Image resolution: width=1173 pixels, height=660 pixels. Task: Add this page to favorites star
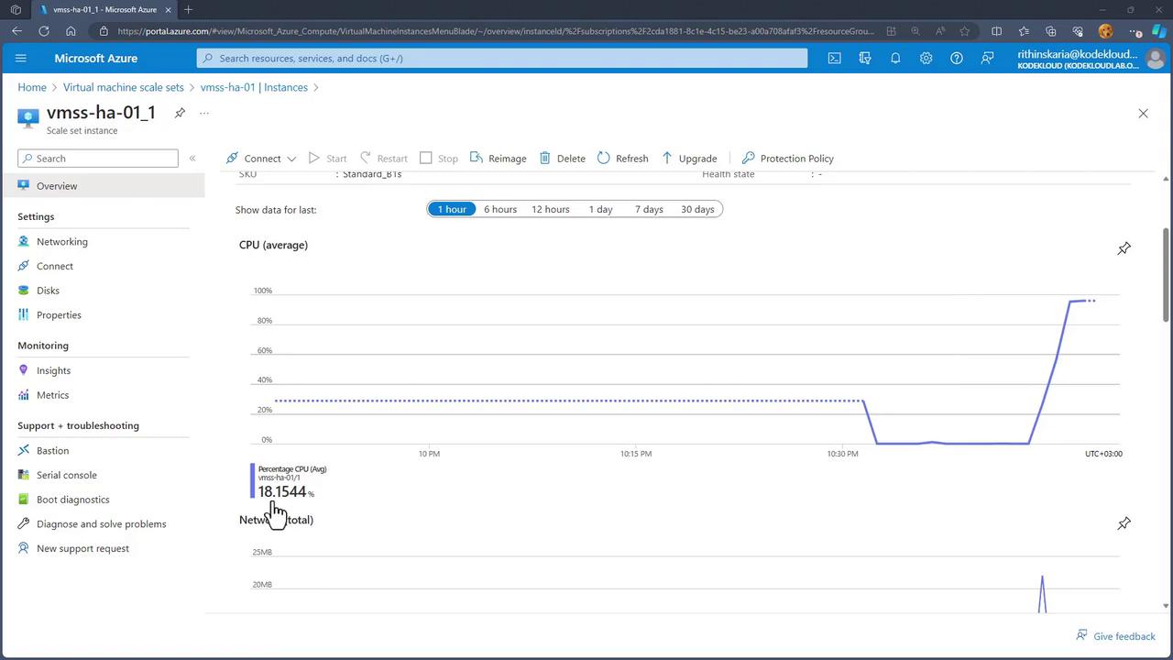coord(965,30)
